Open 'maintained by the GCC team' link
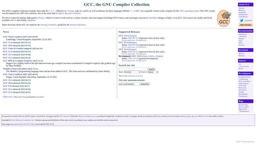Viewport: 256px width, 144px height. tap(24, 124)
